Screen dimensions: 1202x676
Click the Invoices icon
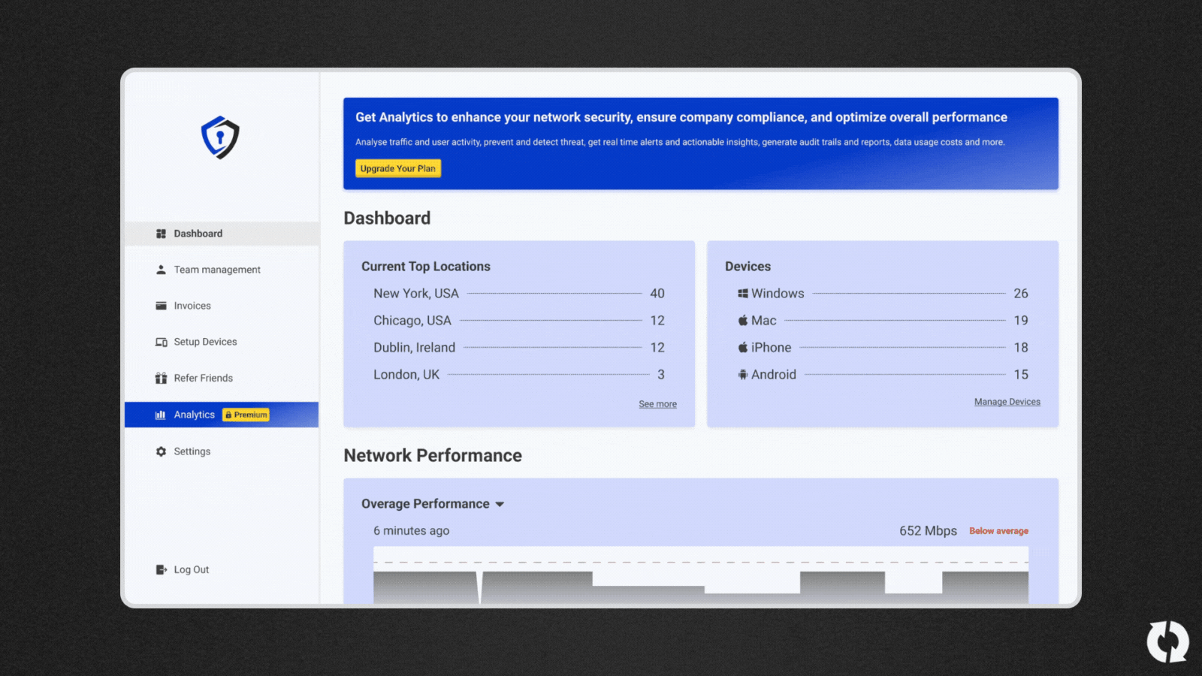pyautogui.click(x=161, y=305)
